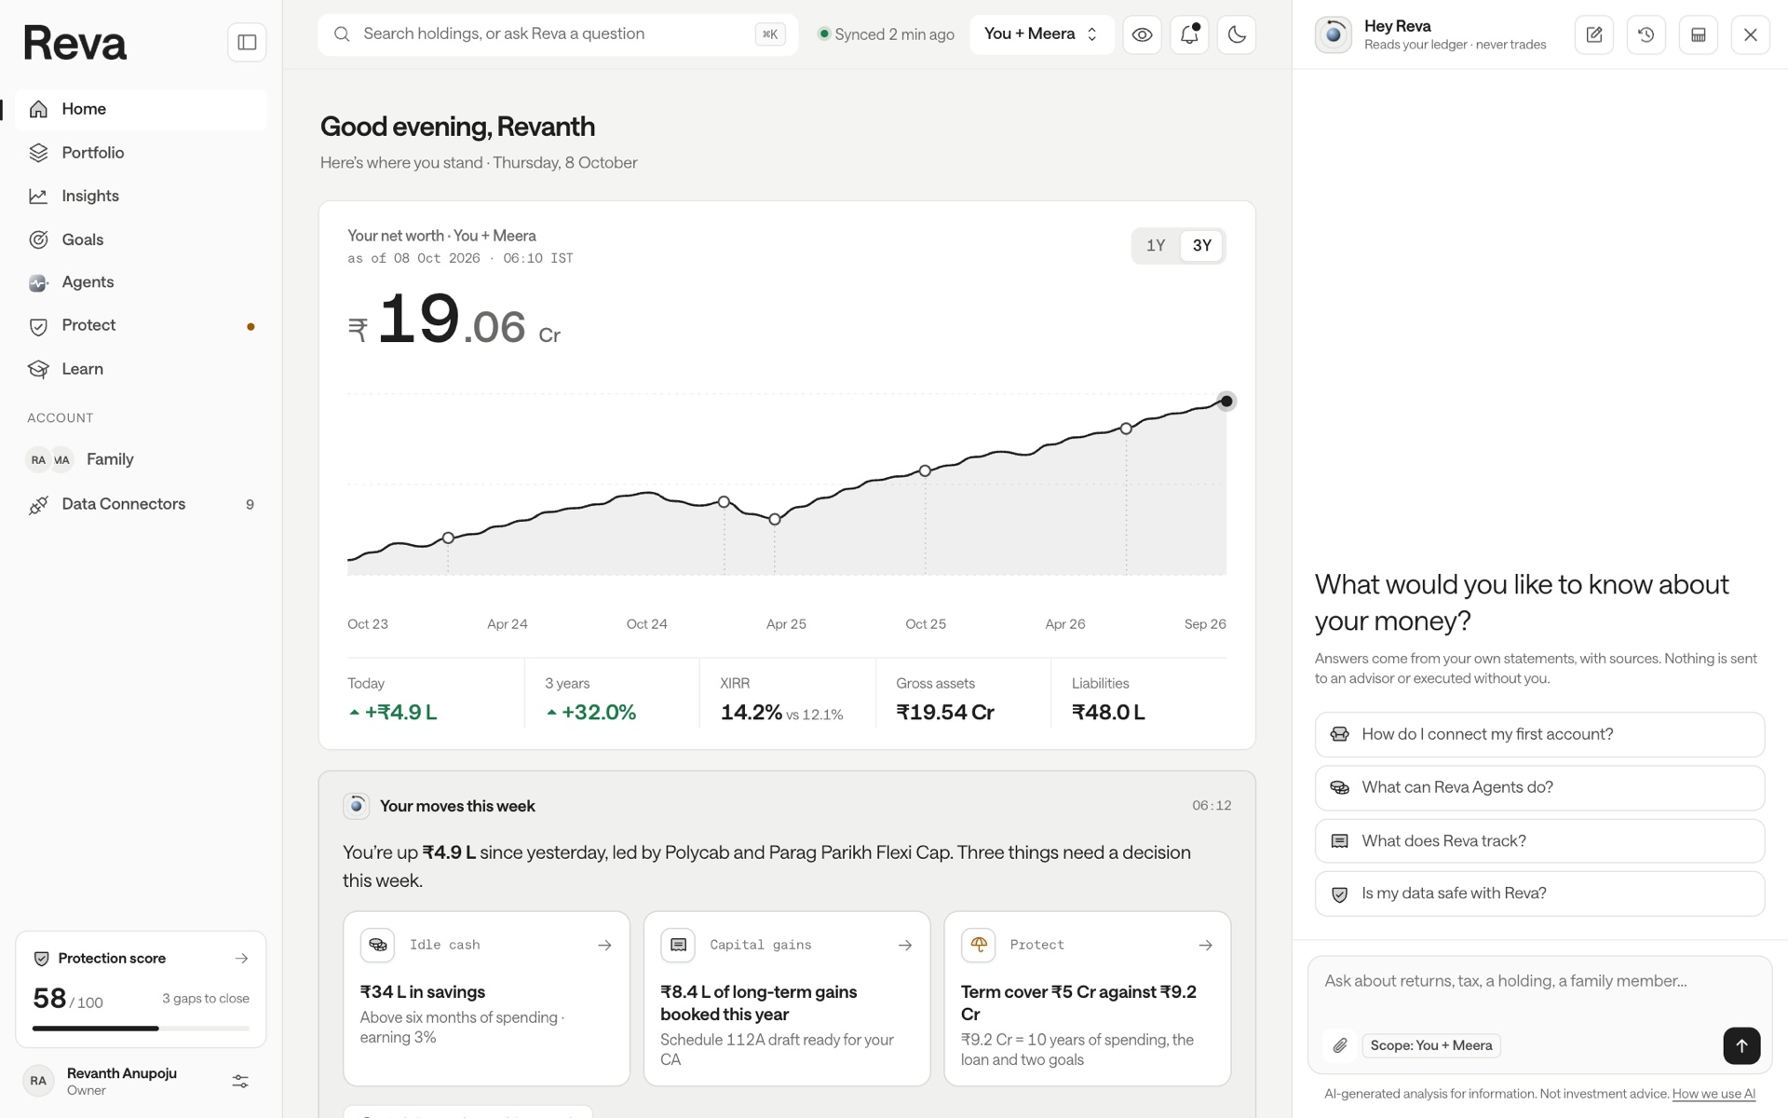Focus the search holdings field
The height and width of the screenshot is (1118, 1788).
click(558, 34)
